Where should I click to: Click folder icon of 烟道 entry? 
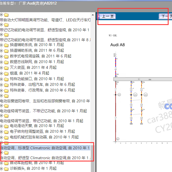6,74
